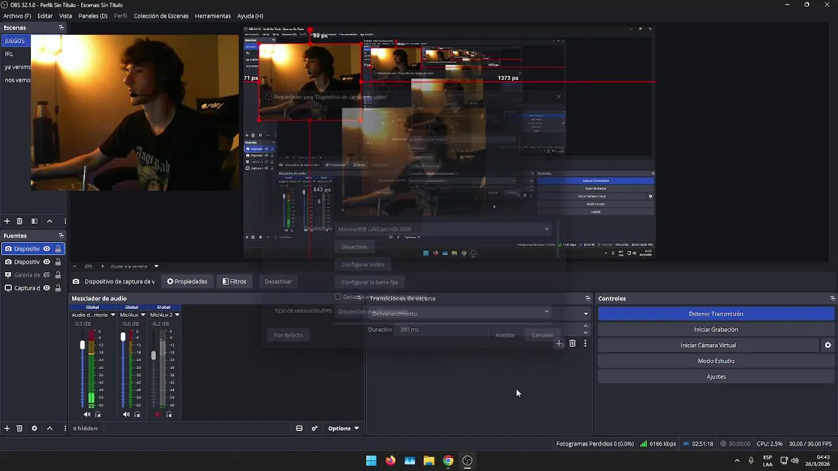The width and height of the screenshot is (838, 471).
Task: Open Audio d...ritorio channel dropdown menu
Action: [x=113, y=315]
